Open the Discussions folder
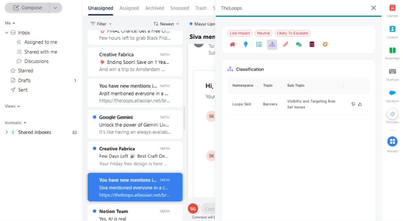 (36, 61)
